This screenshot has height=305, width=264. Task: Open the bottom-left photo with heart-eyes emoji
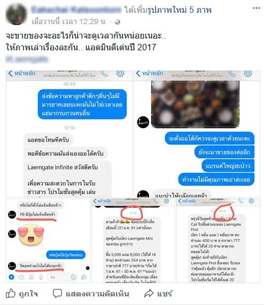tap(48, 241)
